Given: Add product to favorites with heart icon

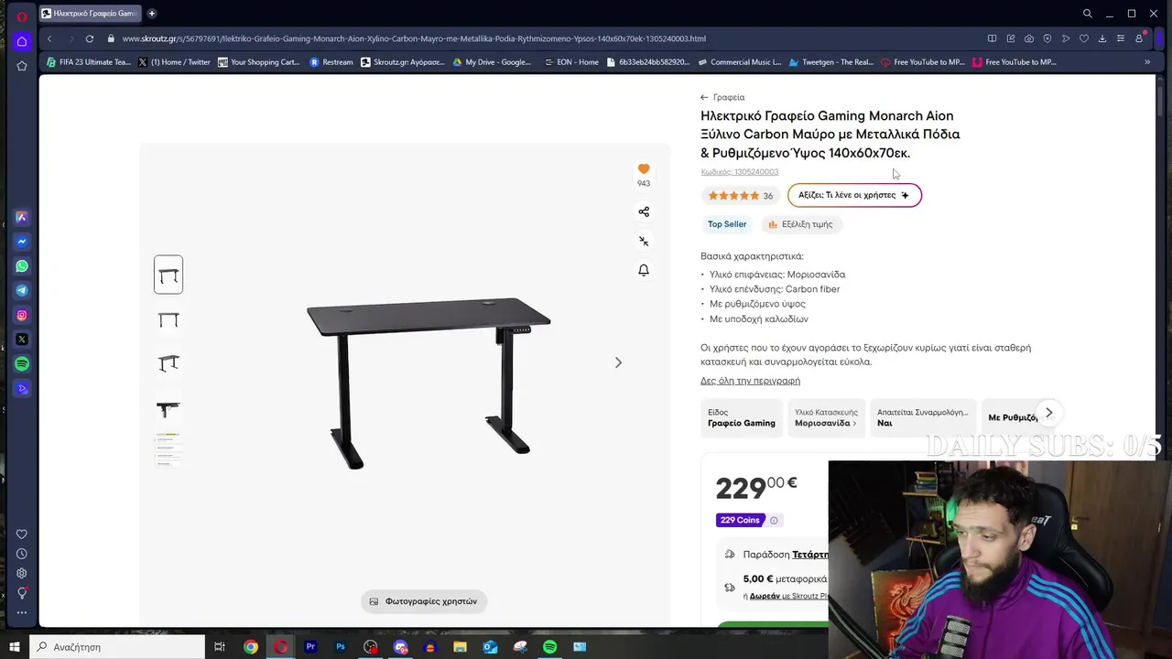Looking at the screenshot, I should [644, 168].
